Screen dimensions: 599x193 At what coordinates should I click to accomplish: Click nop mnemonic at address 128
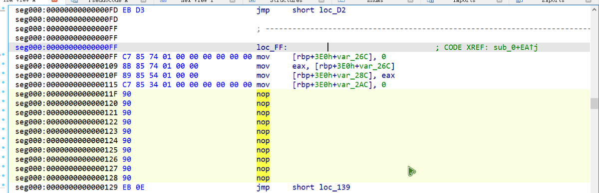(263, 178)
